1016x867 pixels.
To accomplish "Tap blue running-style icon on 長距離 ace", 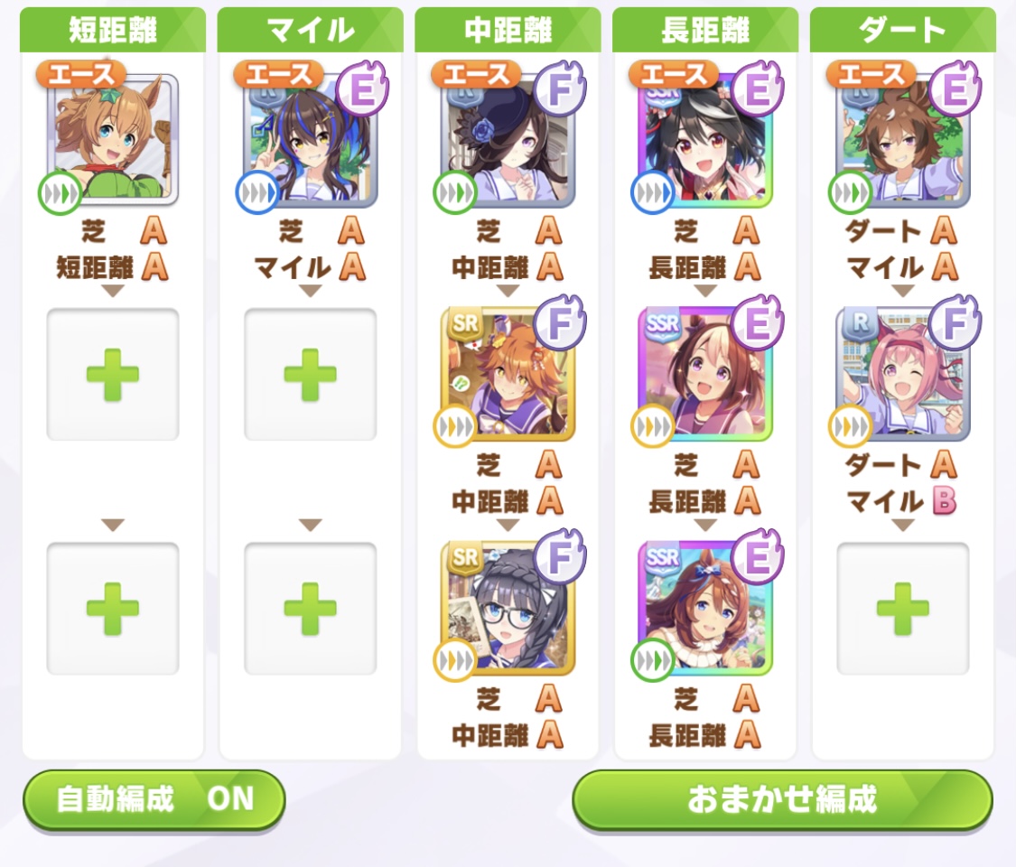I will 652,193.
